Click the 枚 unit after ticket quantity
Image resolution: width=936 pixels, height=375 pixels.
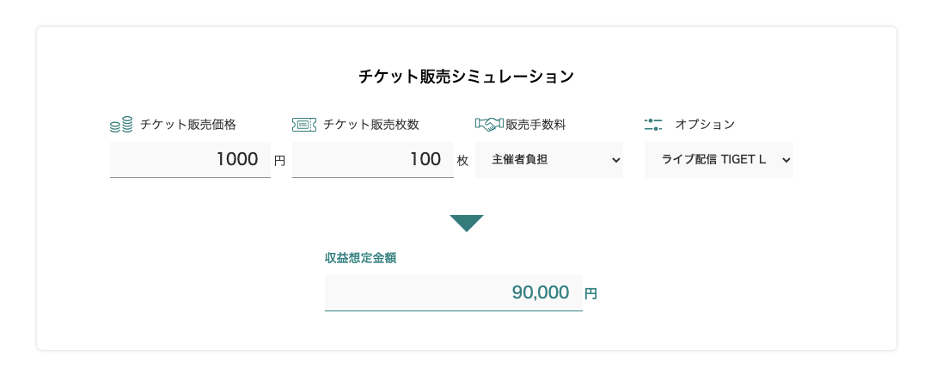(x=462, y=161)
